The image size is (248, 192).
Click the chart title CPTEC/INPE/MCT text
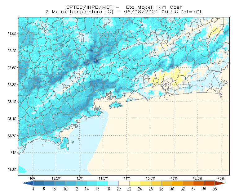coord(89,7)
